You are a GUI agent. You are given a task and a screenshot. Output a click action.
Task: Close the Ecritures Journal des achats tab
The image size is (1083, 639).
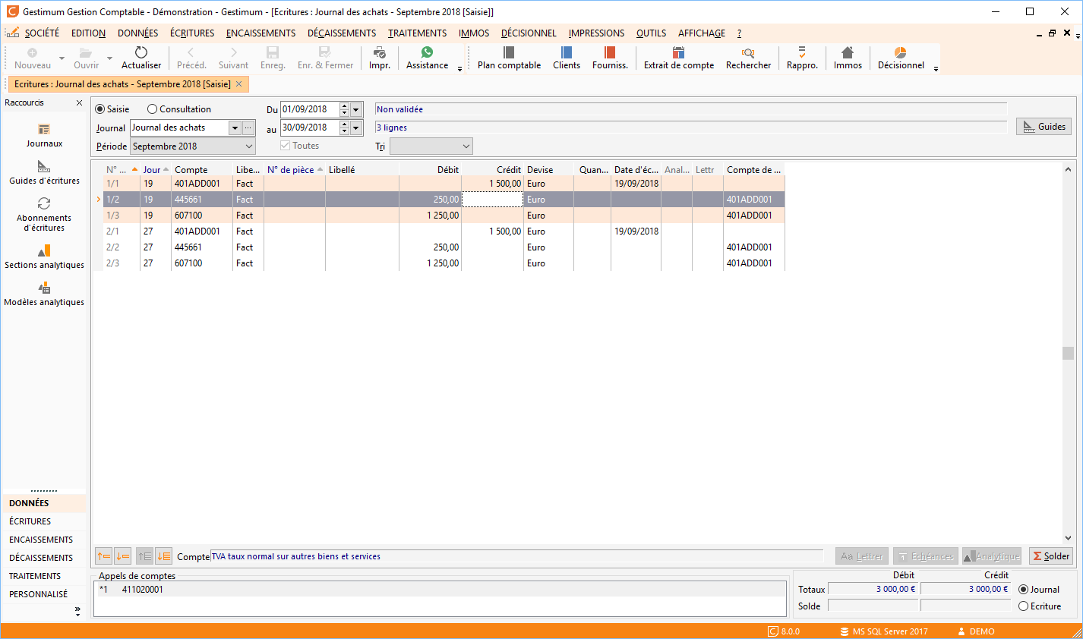click(238, 84)
